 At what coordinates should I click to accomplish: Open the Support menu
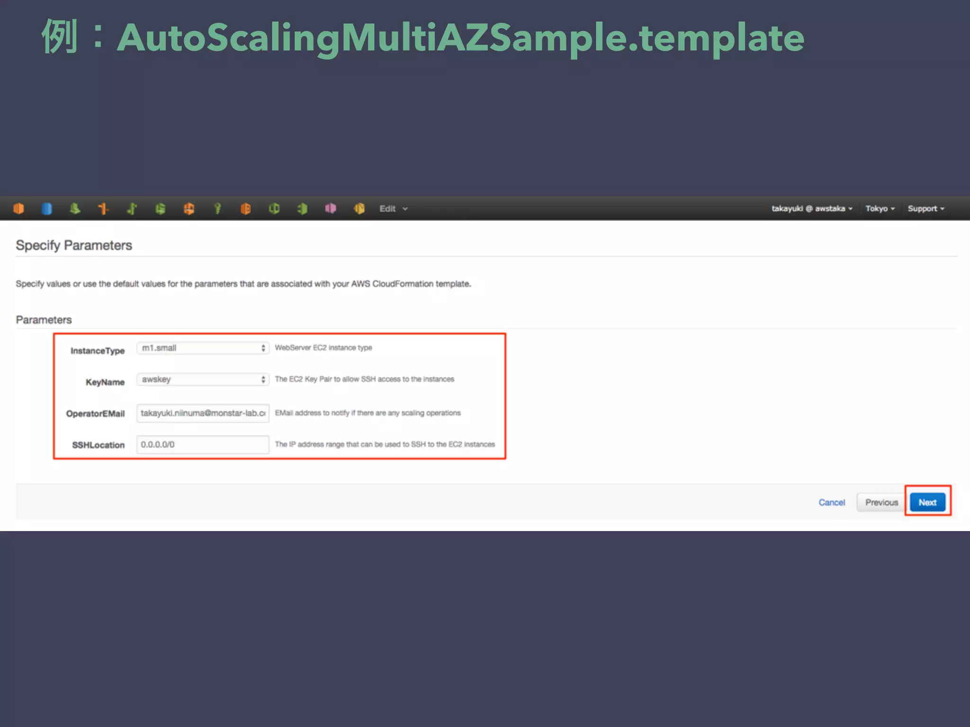point(926,209)
